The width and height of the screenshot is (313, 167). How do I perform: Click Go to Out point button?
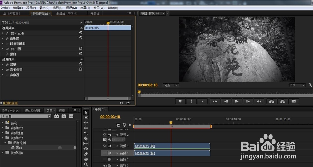259,101
